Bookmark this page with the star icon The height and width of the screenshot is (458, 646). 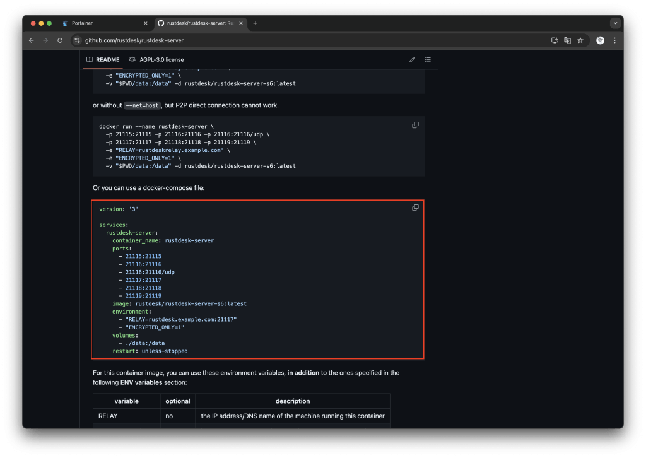[x=580, y=40]
